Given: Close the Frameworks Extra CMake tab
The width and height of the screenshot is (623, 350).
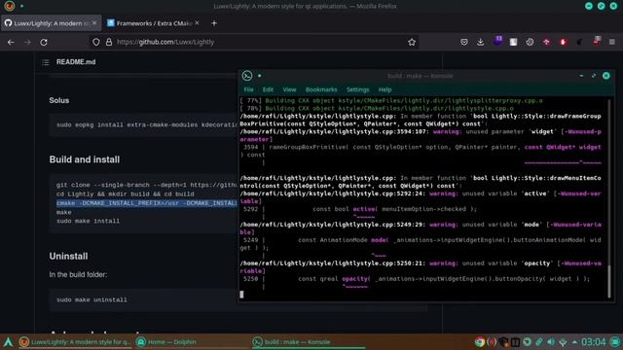Looking at the screenshot, I should point(197,23).
